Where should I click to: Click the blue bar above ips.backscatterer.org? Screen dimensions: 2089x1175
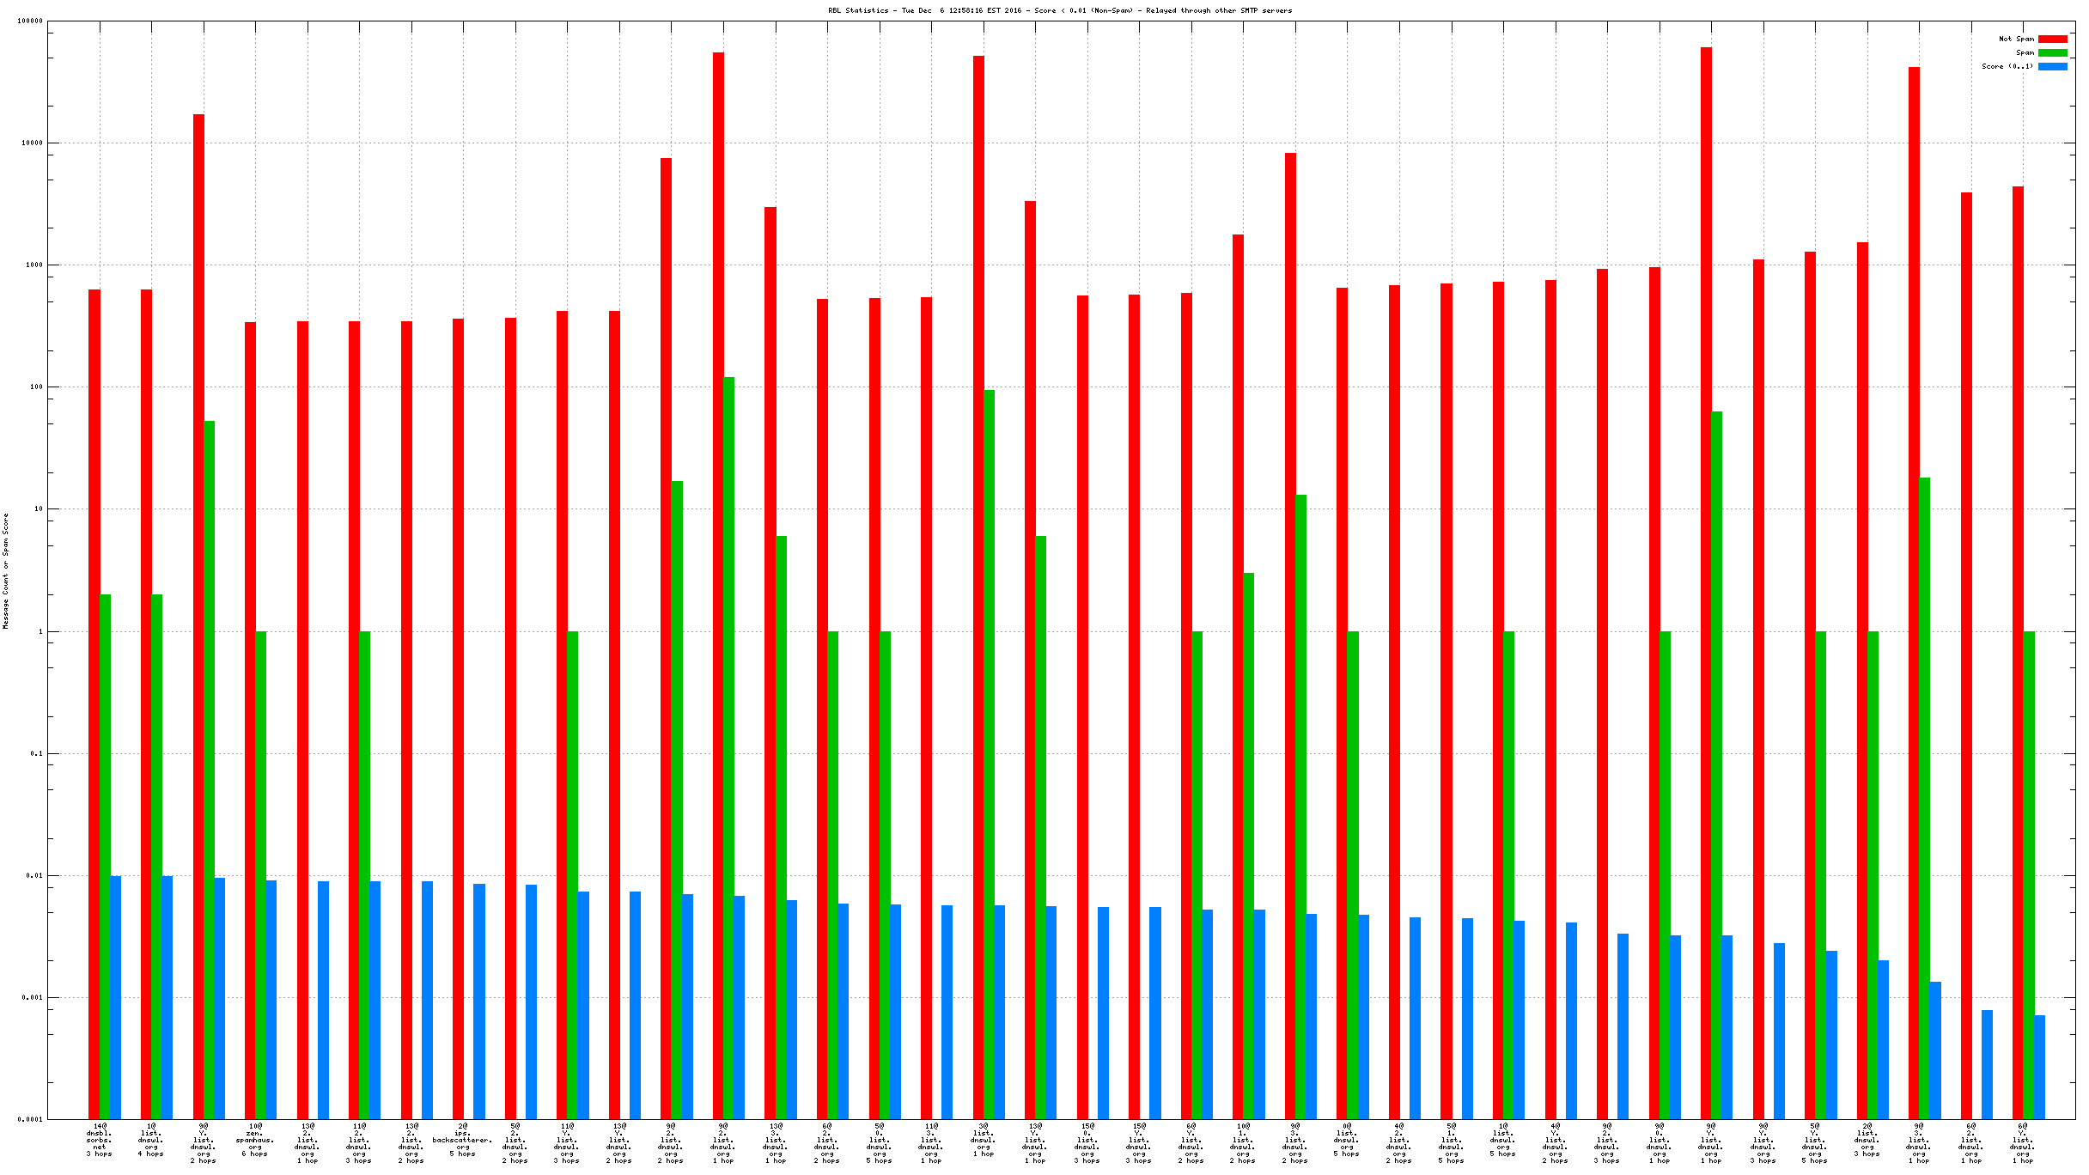(x=479, y=1001)
